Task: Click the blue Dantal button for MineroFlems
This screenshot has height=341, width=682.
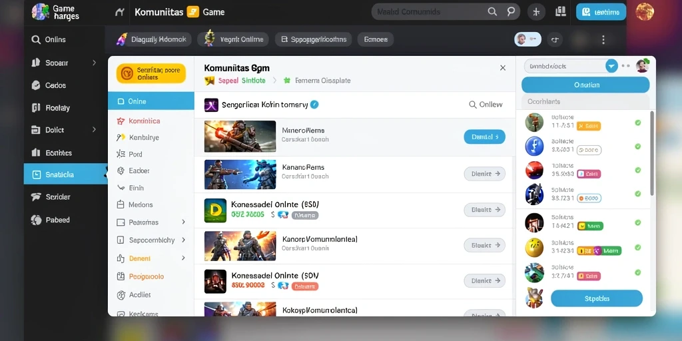Action: [x=485, y=137]
